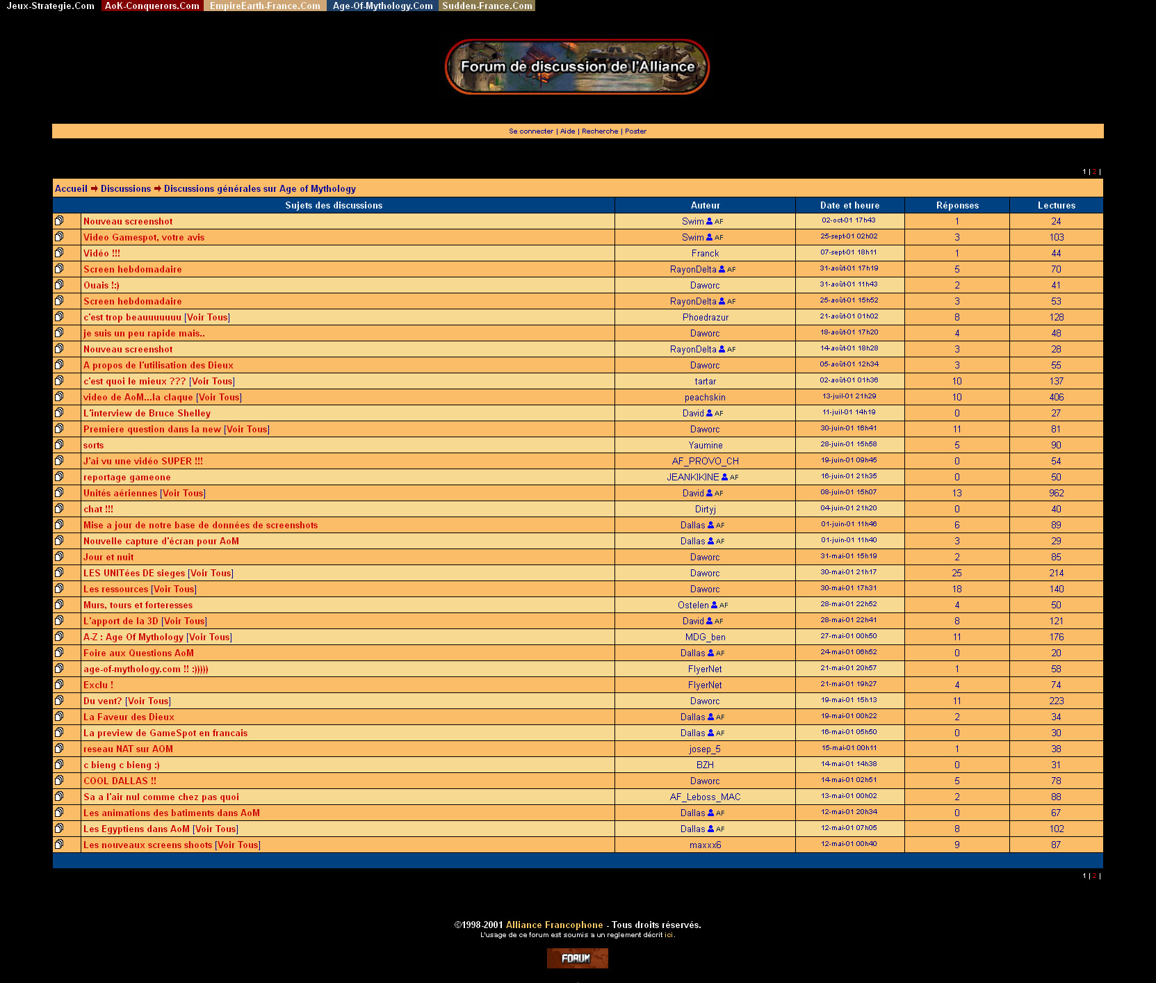The height and width of the screenshot is (983, 1156).
Task: Click the topic icon beside 'COOL DALLAS !!'
Action: [x=59, y=781]
